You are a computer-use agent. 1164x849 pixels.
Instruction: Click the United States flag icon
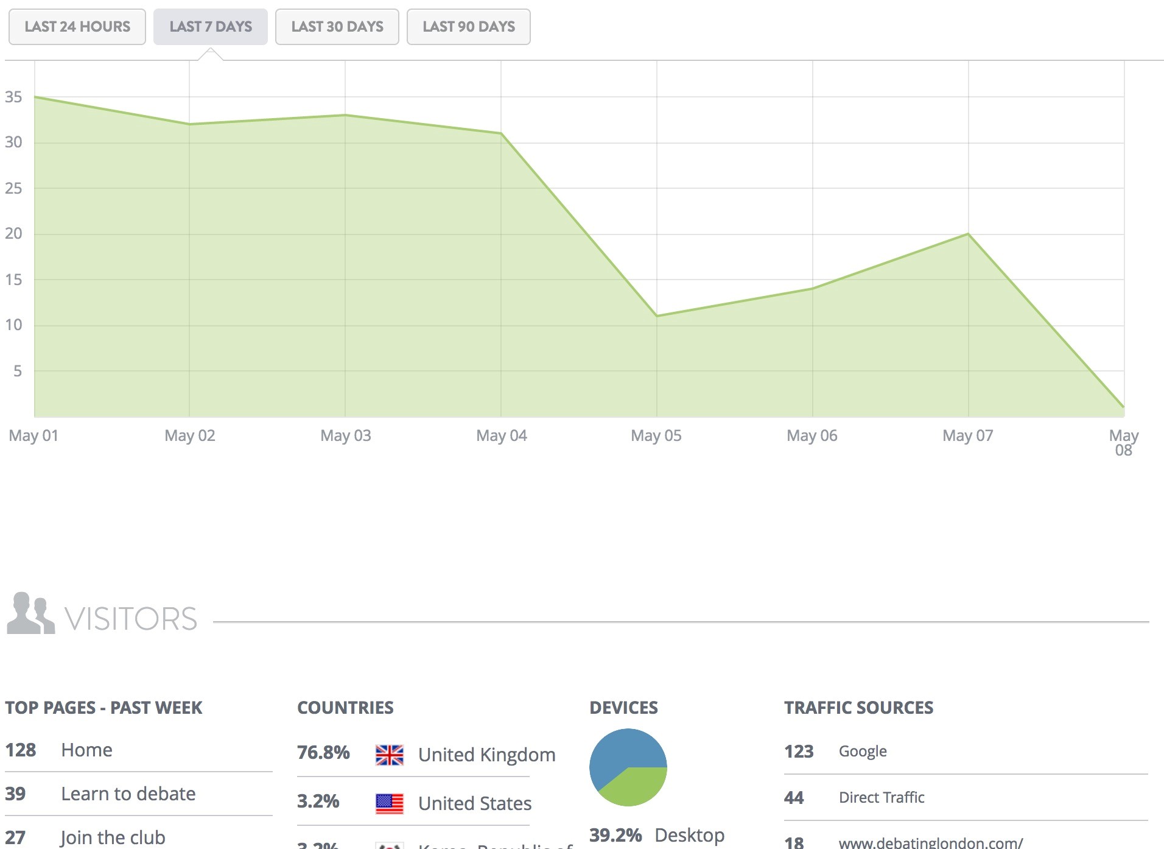390,804
